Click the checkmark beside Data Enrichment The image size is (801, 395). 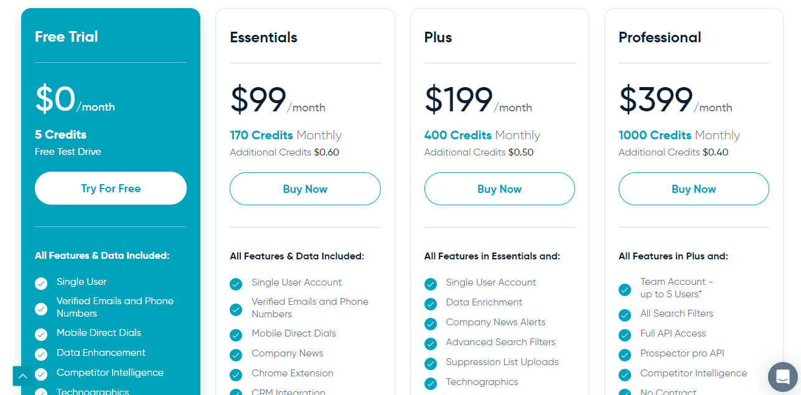[x=431, y=303]
